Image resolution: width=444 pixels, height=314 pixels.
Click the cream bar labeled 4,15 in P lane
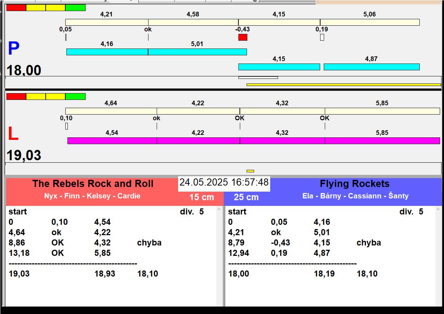[279, 22]
